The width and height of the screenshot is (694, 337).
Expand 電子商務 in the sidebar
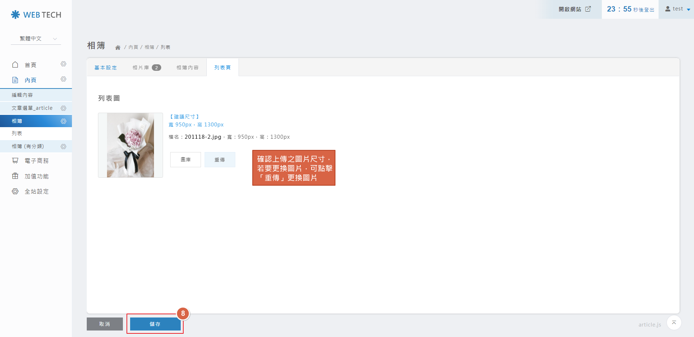point(36,161)
